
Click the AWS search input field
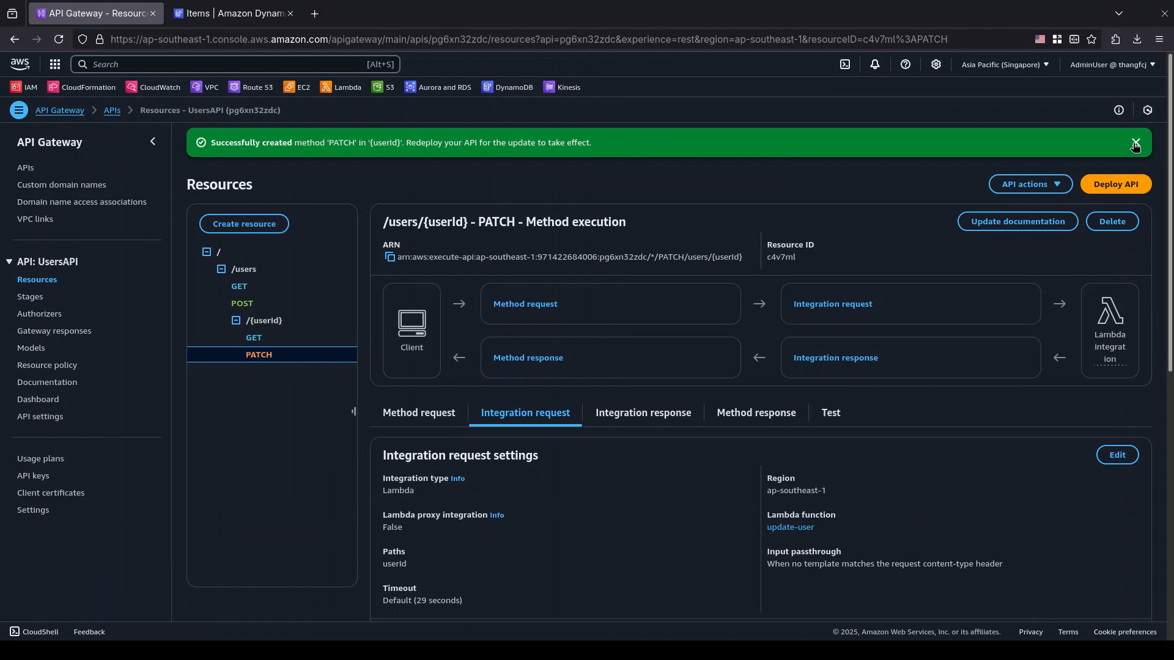coord(235,64)
